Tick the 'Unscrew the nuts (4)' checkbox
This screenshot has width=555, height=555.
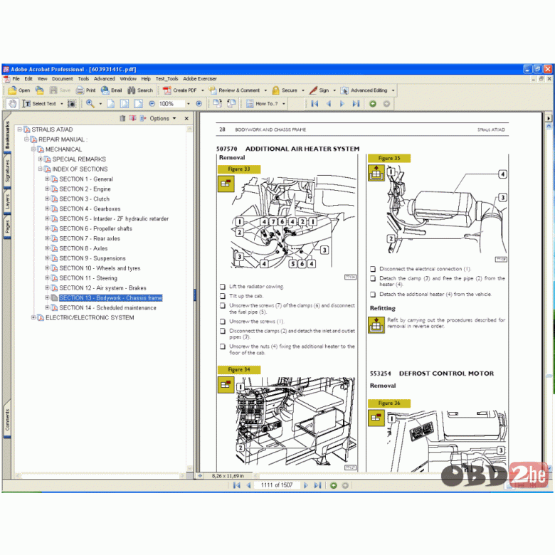click(x=223, y=347)
